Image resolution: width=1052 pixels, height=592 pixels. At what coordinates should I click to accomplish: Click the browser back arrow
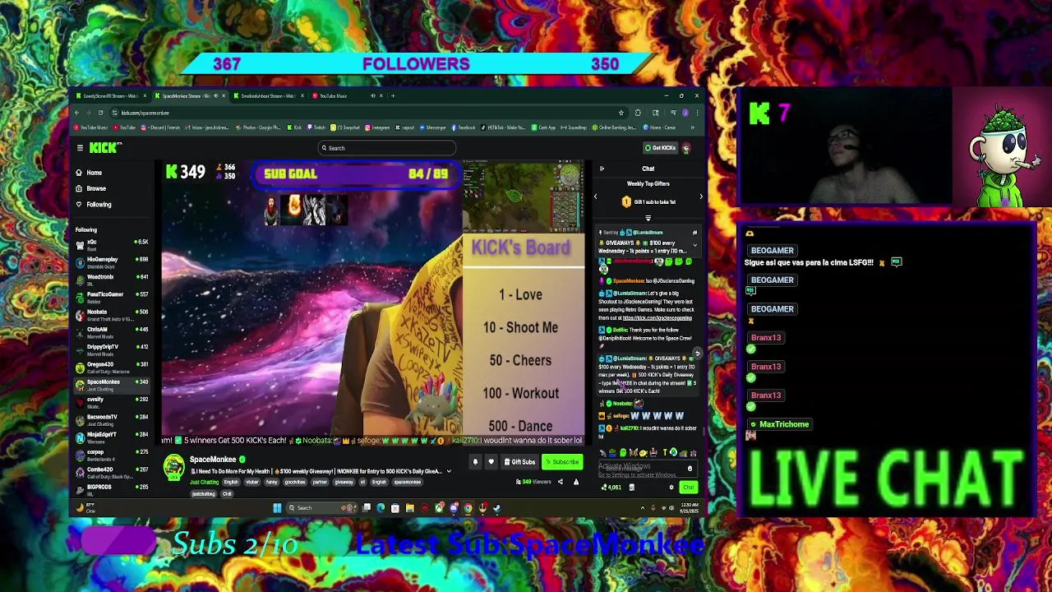point(77,113)
